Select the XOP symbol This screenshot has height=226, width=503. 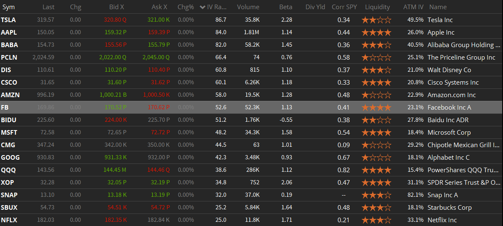pyautogui.click(x=8, y=182)
